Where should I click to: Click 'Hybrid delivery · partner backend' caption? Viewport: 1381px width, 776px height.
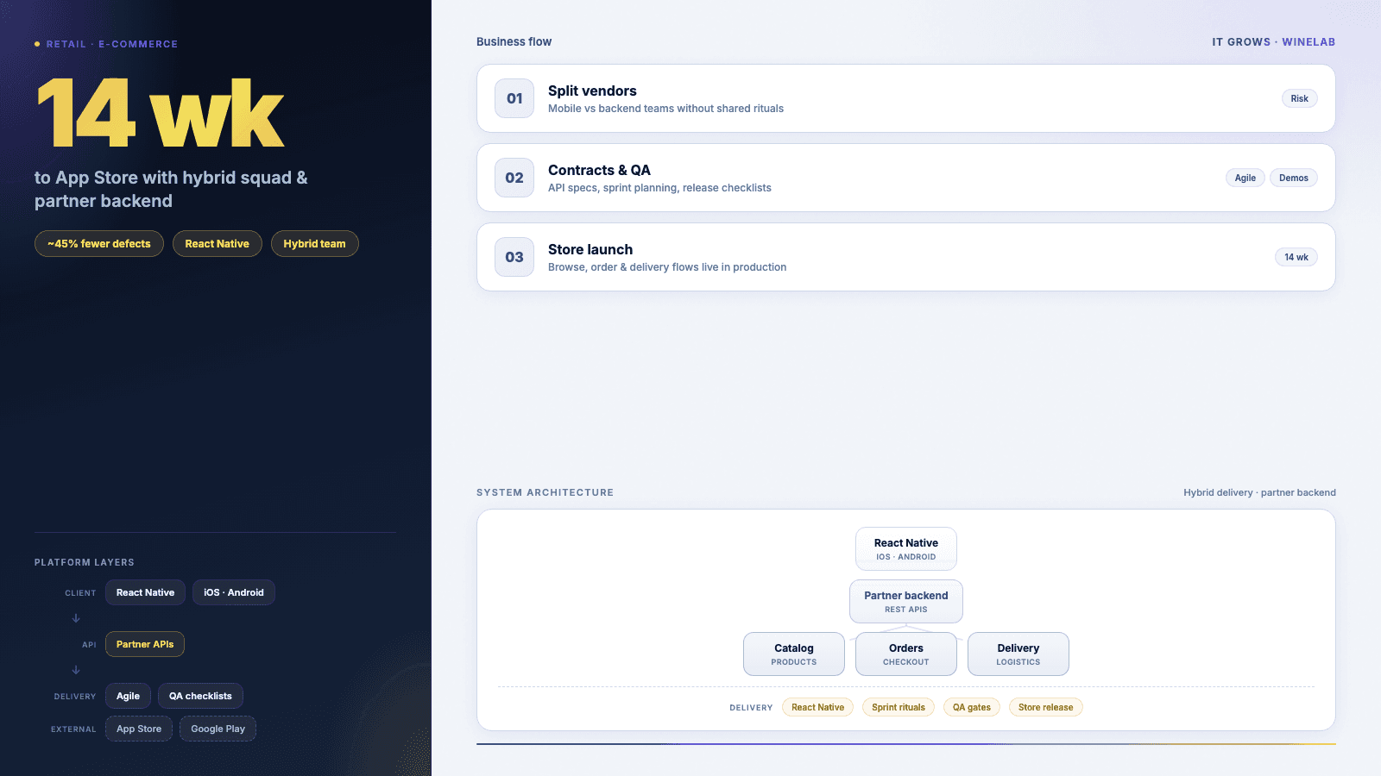pos(1259,492)
